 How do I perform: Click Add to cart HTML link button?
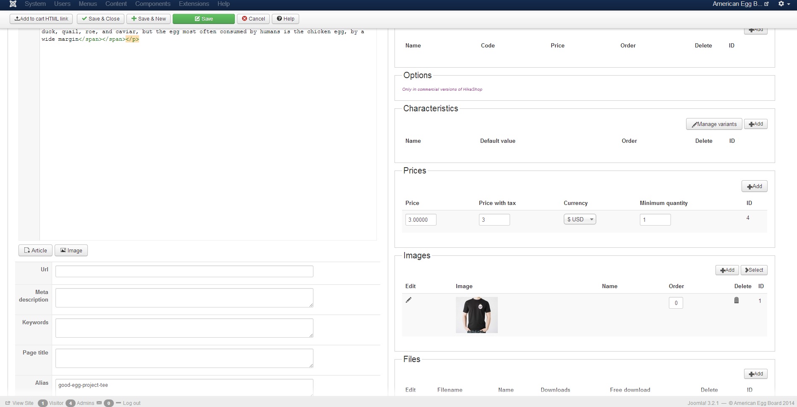(x=41, y=19)
